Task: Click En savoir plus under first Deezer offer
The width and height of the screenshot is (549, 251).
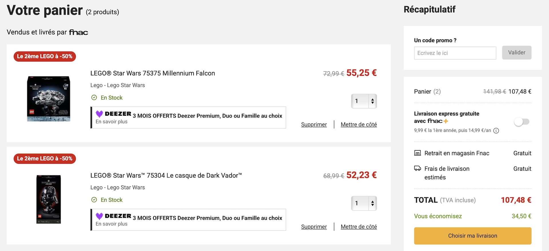Action: (x=112, y=122)
